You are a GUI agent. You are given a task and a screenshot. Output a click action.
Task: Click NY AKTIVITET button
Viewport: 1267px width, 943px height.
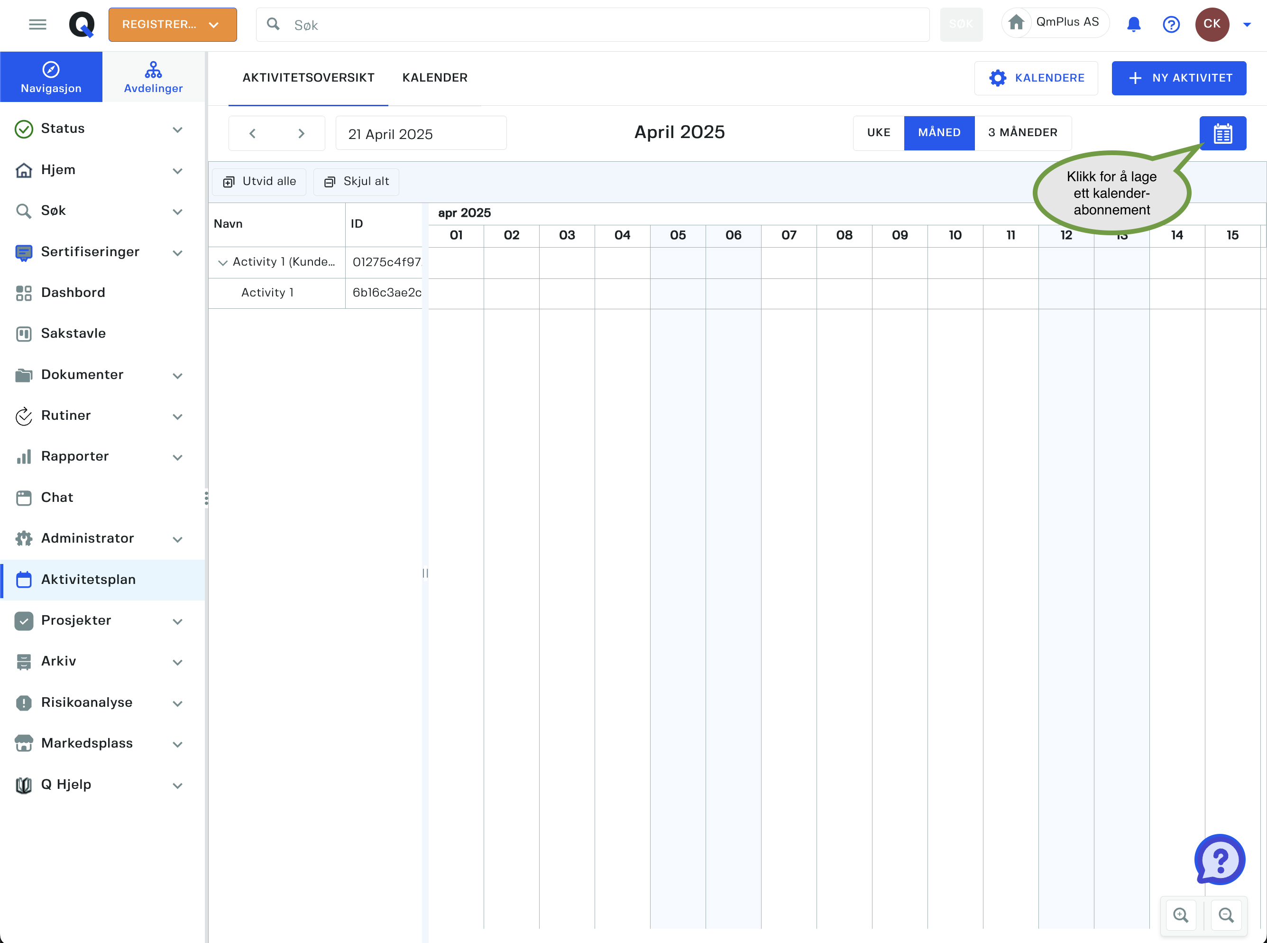(x=1179, y=78)
